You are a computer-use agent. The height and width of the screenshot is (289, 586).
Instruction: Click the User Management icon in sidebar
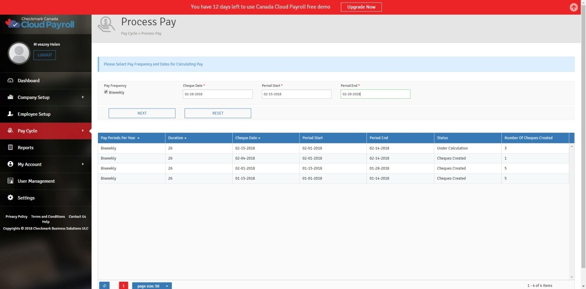(10, 181)
